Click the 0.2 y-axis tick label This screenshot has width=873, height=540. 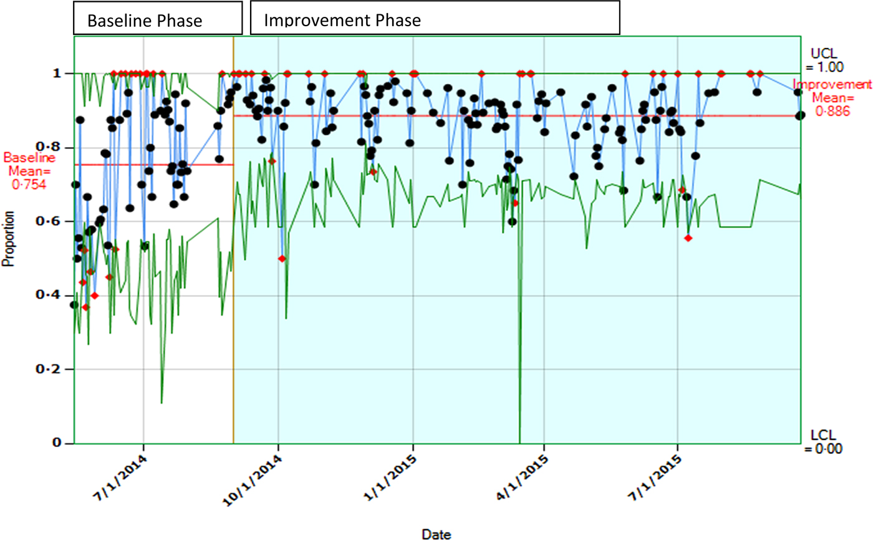(55, 369)
